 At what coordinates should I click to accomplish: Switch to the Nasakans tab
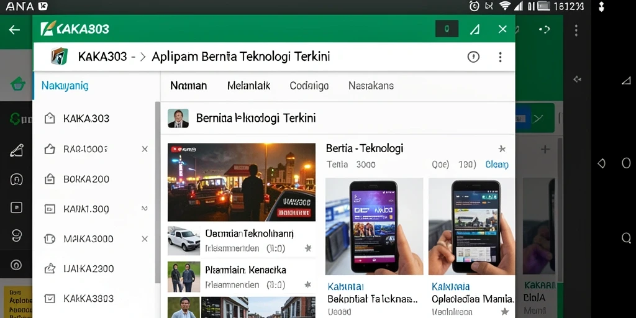(x=371, y=86)
